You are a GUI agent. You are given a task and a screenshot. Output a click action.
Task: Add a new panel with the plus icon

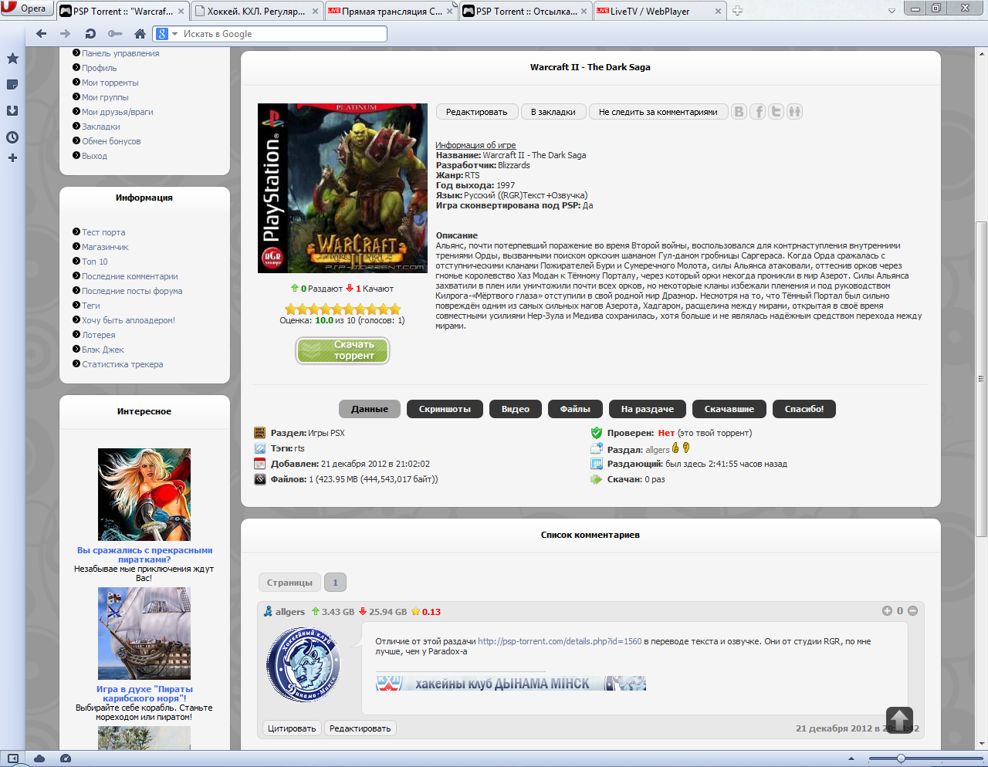(x=12, y=158)
